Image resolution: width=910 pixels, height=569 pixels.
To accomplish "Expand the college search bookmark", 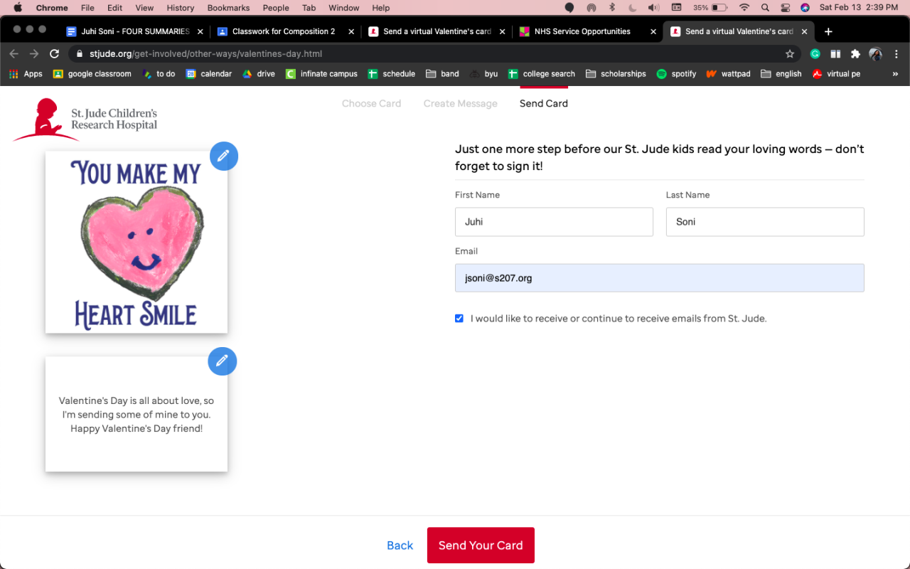I will tap(542, 74).
